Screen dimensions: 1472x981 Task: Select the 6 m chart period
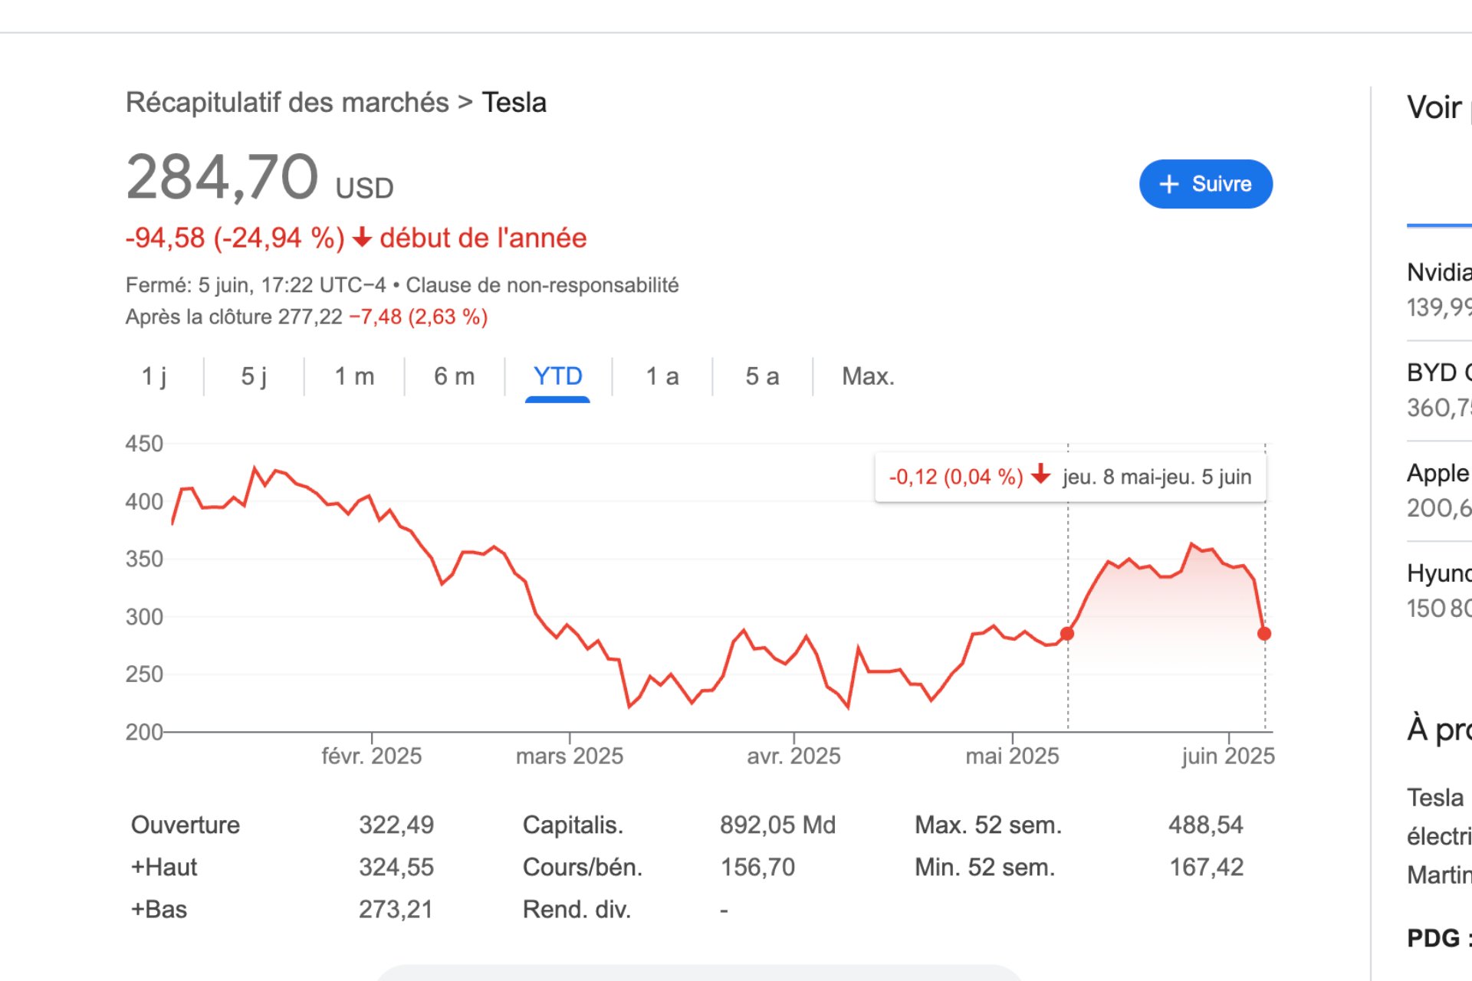pos(454,376)
